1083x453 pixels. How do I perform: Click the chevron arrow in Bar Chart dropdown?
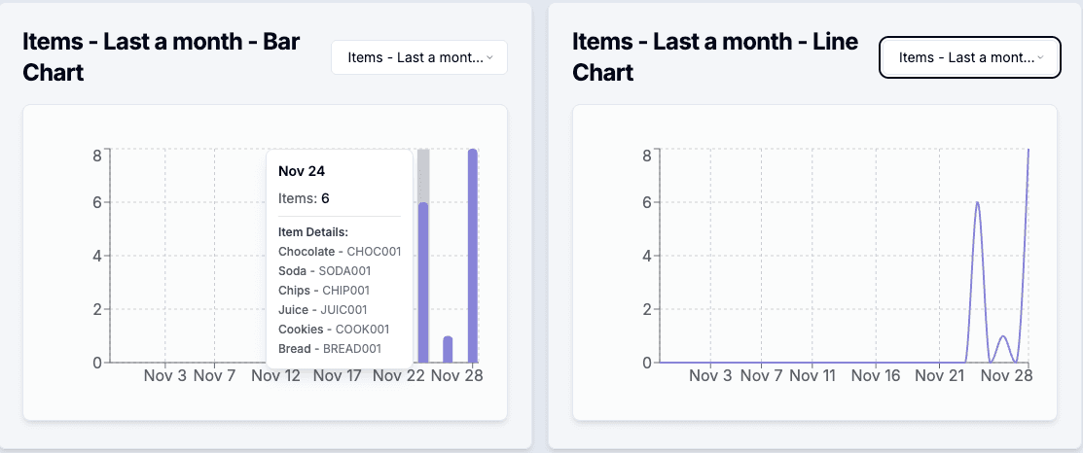(x=490, y=57)
